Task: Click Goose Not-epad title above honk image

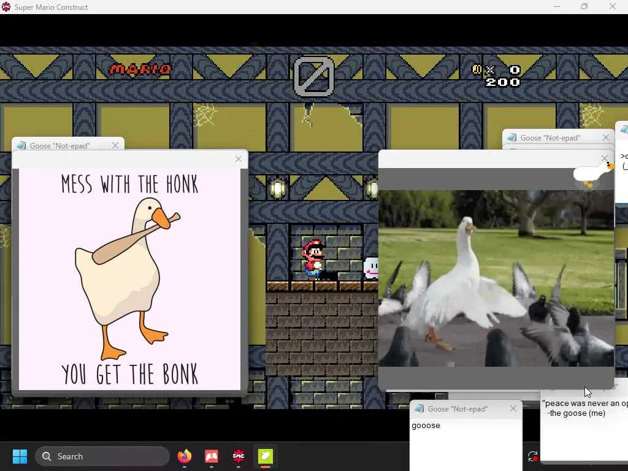Action: pos(59,146)
